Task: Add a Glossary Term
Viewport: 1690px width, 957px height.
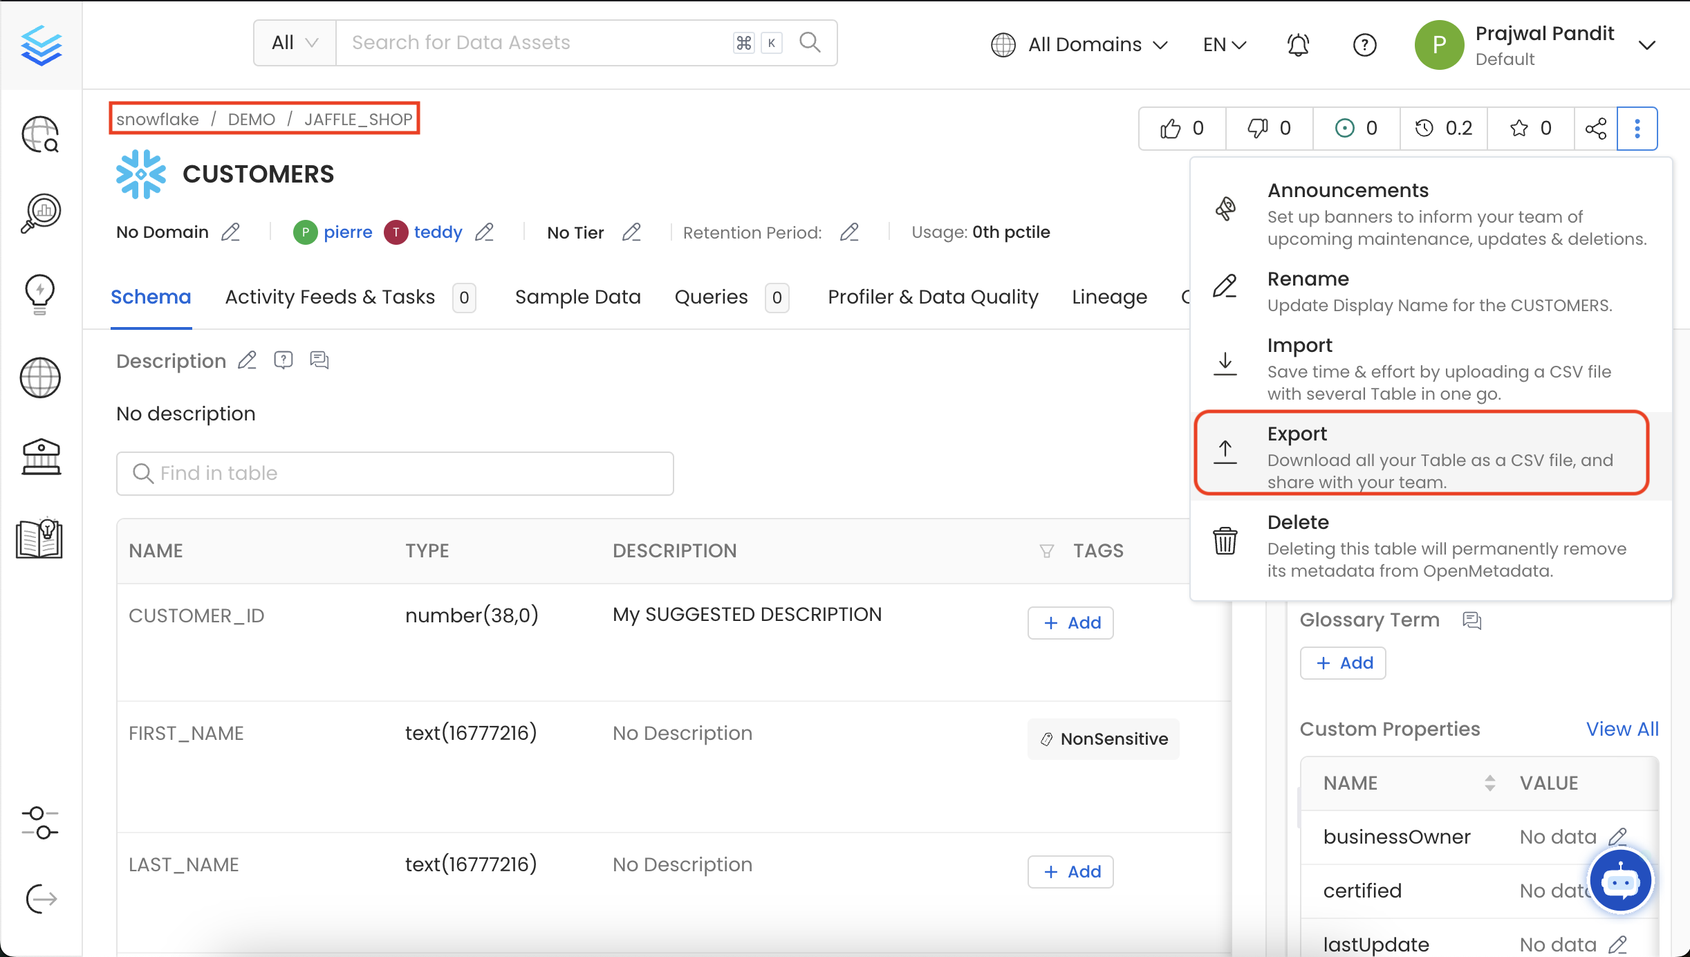Action: click(x=1341, y=662)
